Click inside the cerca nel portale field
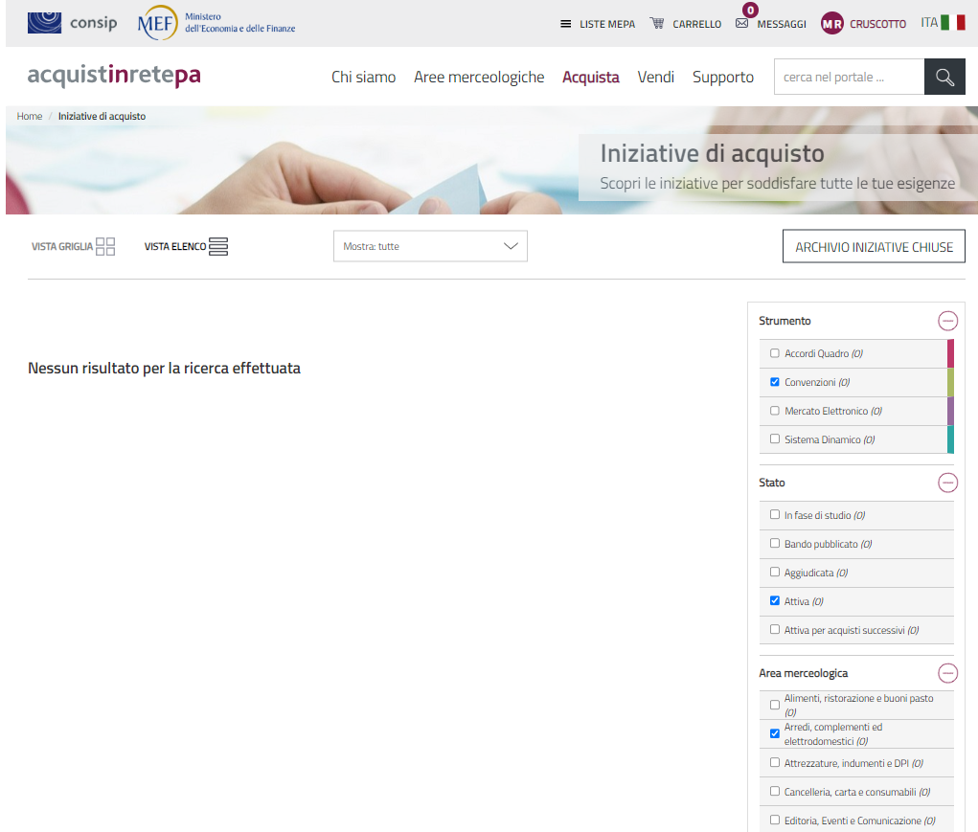Viewport: 978px width, 832px height. tap(849, 77)
